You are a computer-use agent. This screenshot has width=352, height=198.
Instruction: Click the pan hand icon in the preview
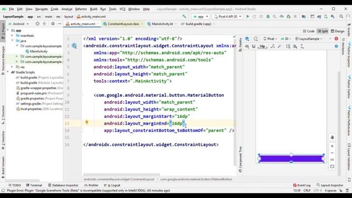point(332,137)
